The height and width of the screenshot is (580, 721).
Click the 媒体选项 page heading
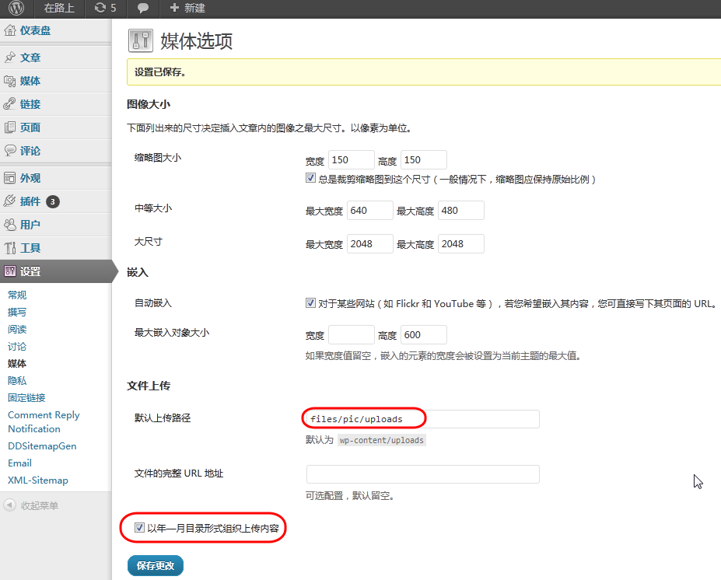tap(196, 41)
